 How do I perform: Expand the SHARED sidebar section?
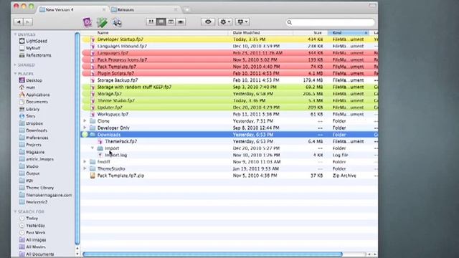coord(15,64)
